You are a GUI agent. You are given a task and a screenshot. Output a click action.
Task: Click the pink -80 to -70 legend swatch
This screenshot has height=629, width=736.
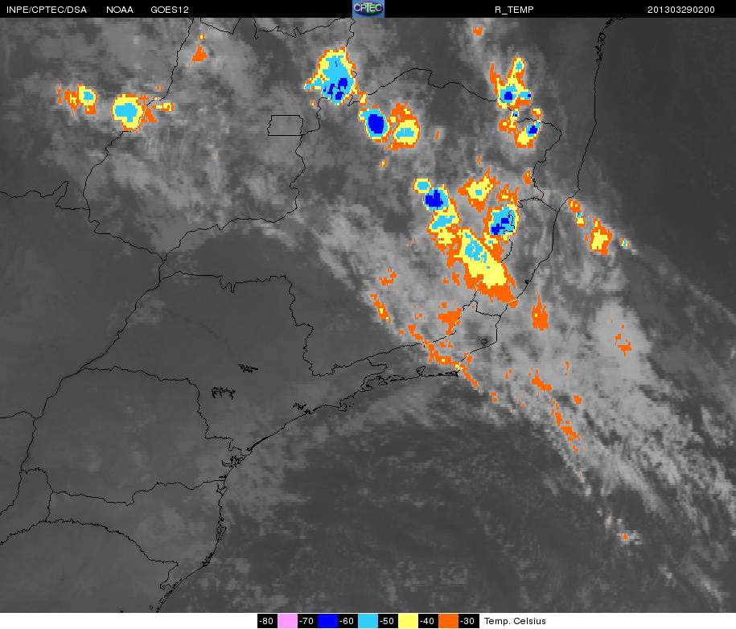click(x=287, y=621)
